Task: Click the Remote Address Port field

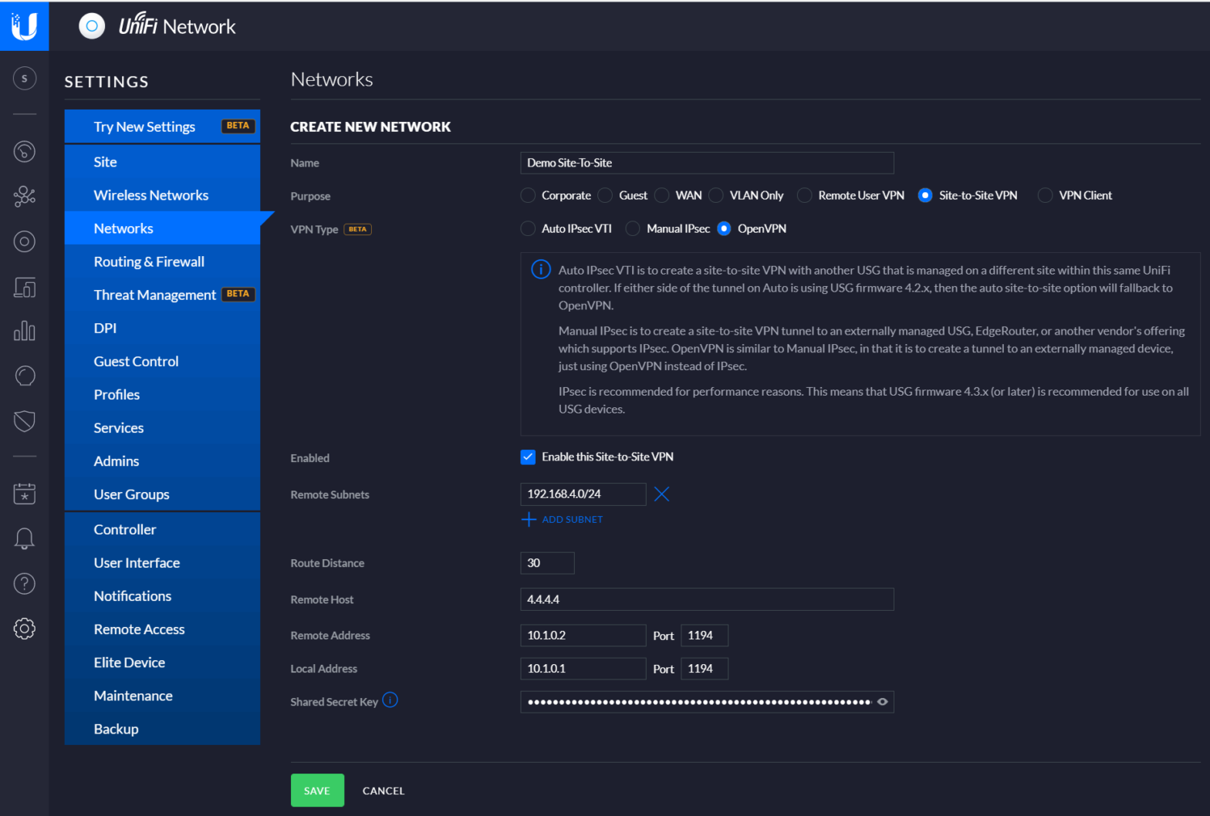Action: (x=705, y=636)
